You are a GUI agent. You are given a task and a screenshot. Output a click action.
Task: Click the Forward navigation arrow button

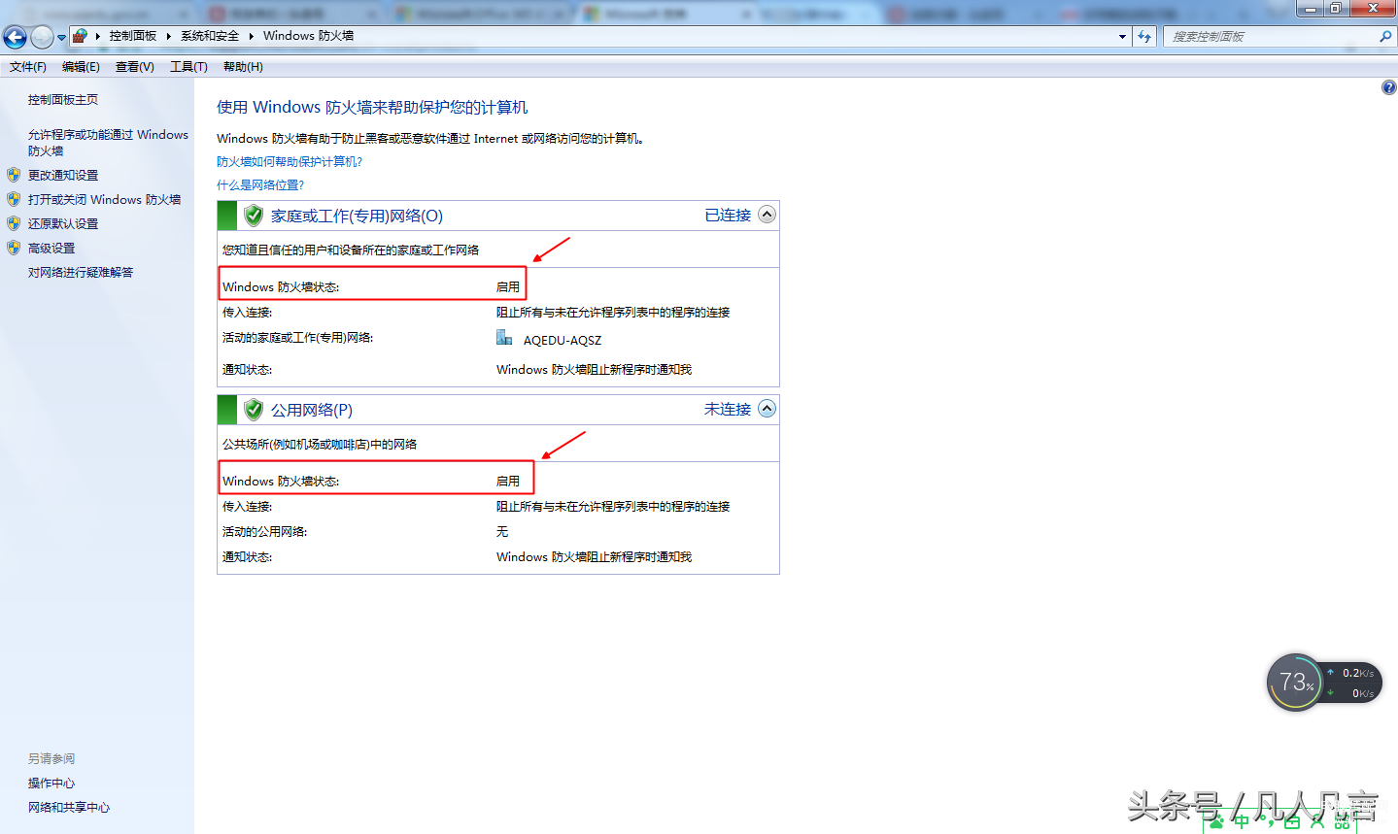point(42,37)
